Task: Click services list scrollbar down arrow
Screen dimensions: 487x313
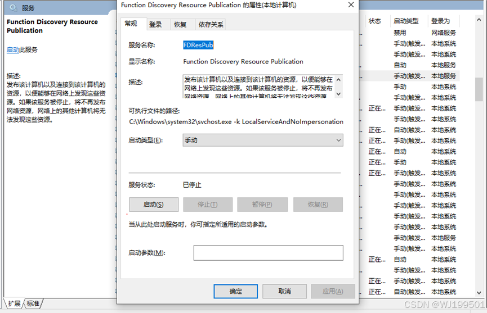Action: (x=479, y=293)
